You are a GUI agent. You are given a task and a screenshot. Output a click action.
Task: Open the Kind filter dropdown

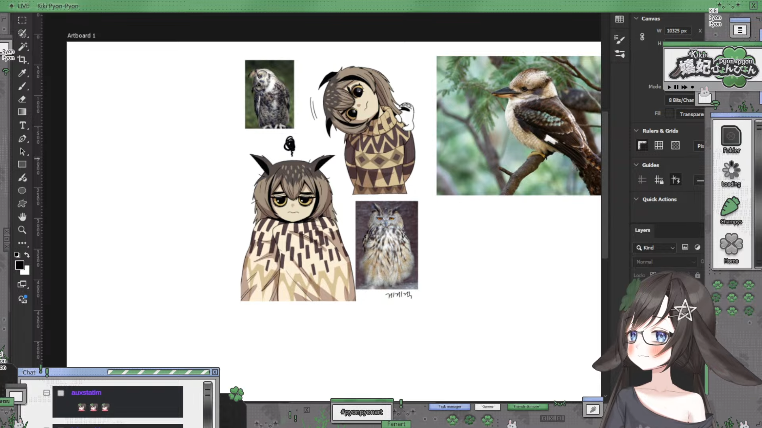654,247
